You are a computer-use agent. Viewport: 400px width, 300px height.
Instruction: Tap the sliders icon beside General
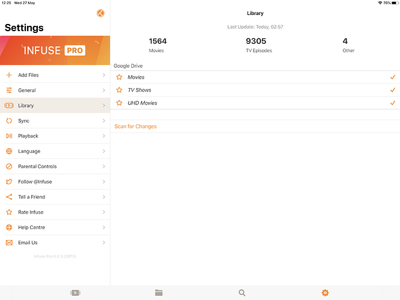pyautogui.click(x=9, y=90)
